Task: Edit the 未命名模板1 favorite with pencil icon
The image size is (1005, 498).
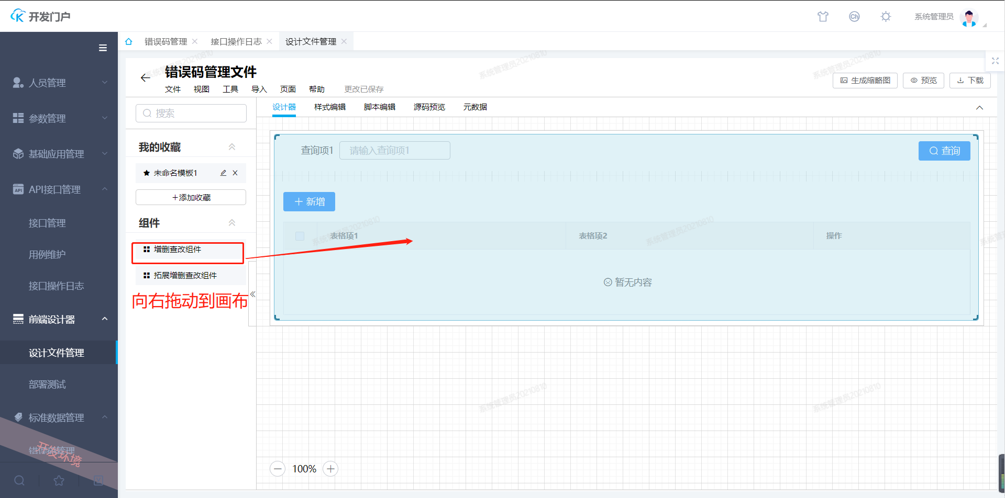Action: point(223,173)
